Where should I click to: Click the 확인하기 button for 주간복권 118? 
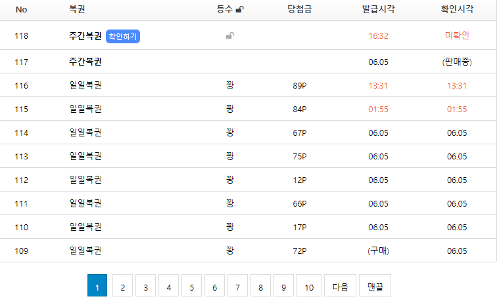pos(122,37)
